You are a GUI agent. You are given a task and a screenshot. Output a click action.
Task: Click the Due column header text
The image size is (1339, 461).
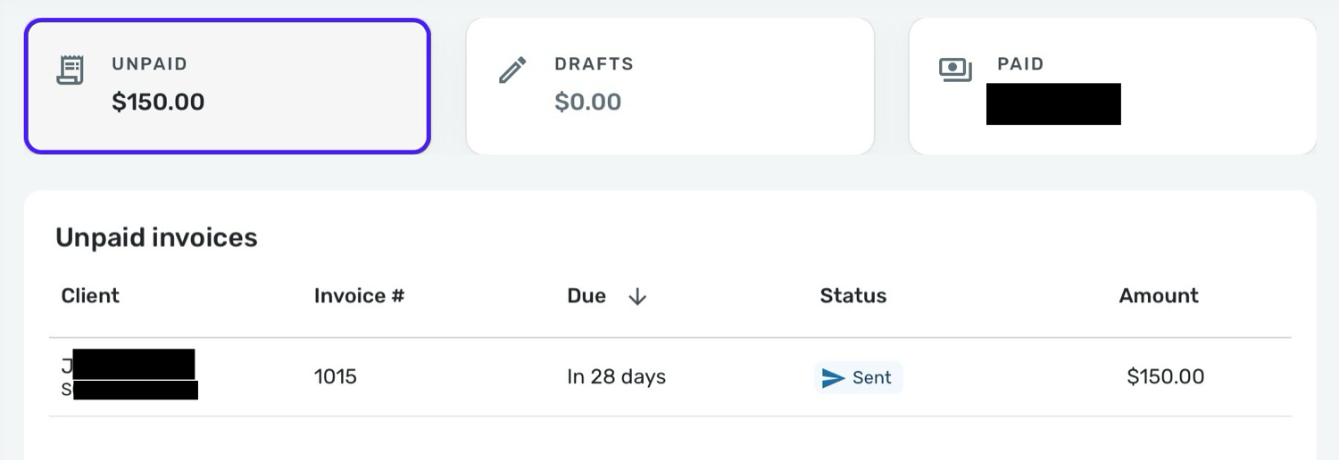[586, 296]
